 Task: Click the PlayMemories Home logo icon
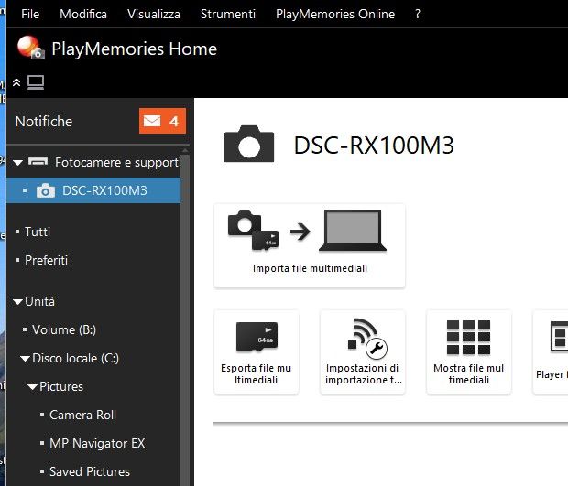30,49
